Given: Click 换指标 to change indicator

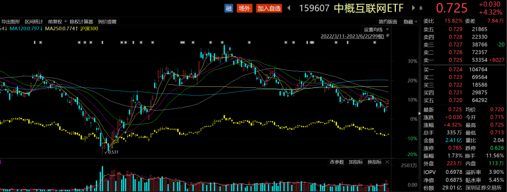Looking at the screenshot, I should point(375,162).
